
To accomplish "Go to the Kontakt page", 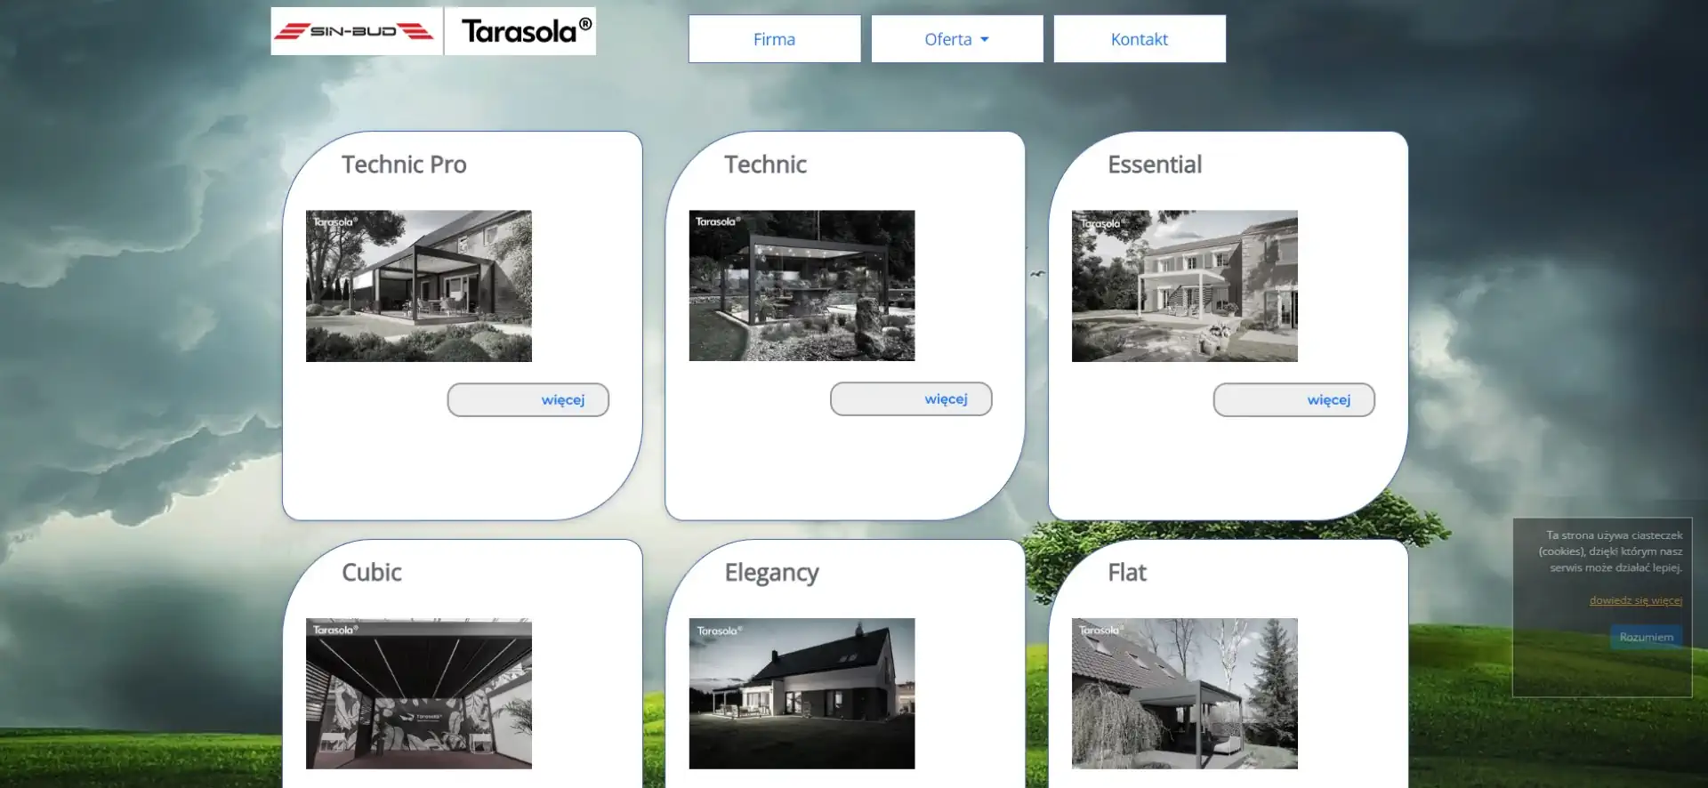I will pyautogui.click(x=1139, y=39).
